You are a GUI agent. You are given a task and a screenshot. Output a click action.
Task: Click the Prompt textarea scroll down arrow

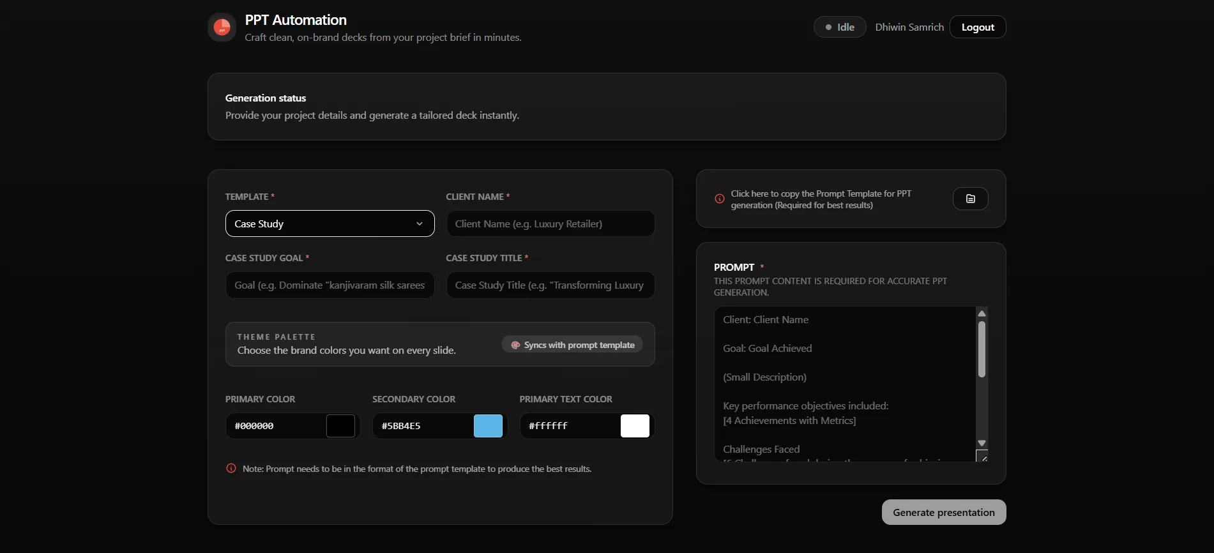[x=982, y=443]
